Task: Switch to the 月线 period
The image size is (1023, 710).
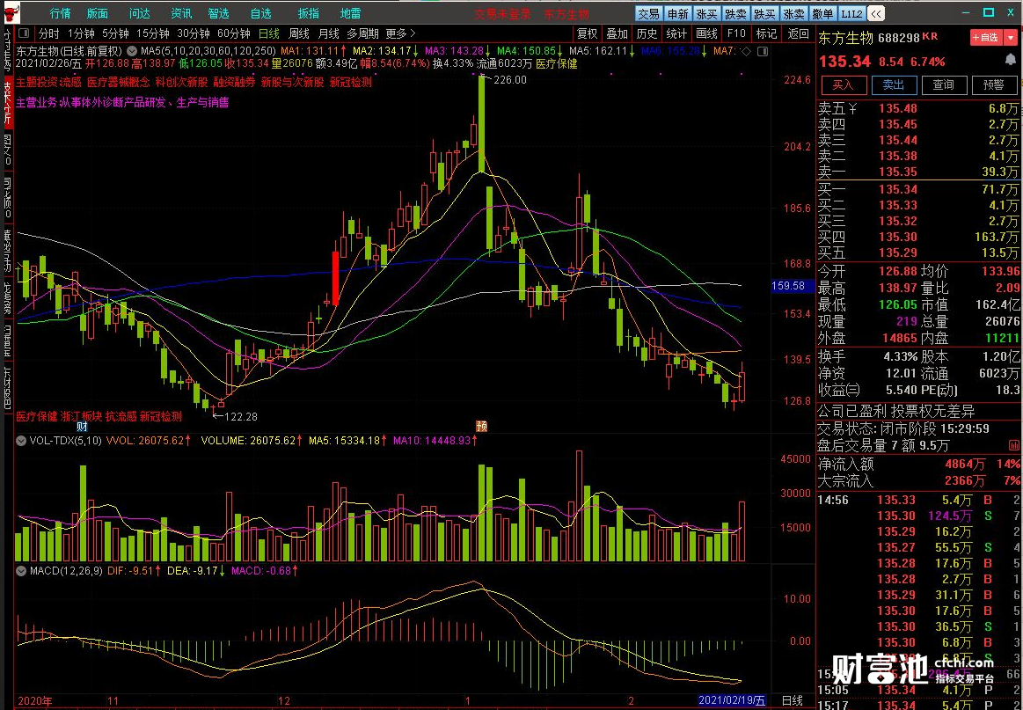Action: [328, 33]
